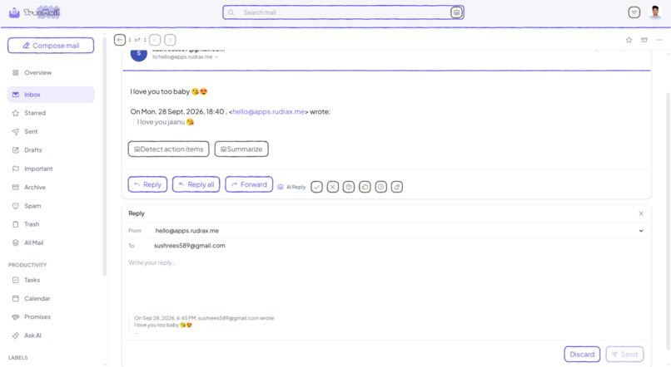The image size is (671, 367).
Task: Open Overview in the sidebar
Action: pyautogui.click(x=51, y=72)
